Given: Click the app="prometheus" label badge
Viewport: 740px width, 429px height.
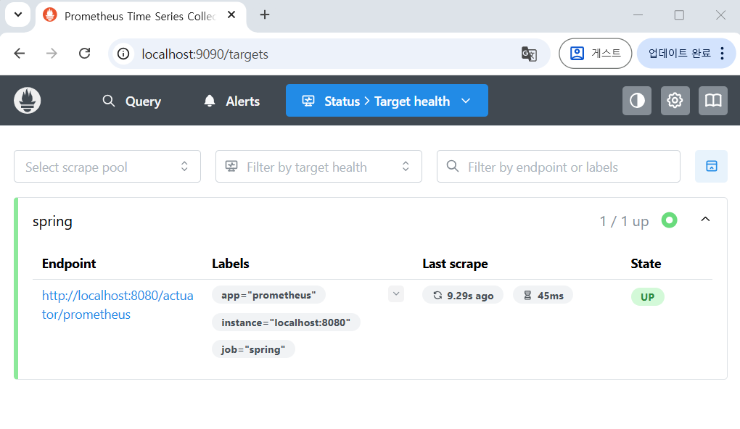Looking at the screenshot, I should [268, 295].
